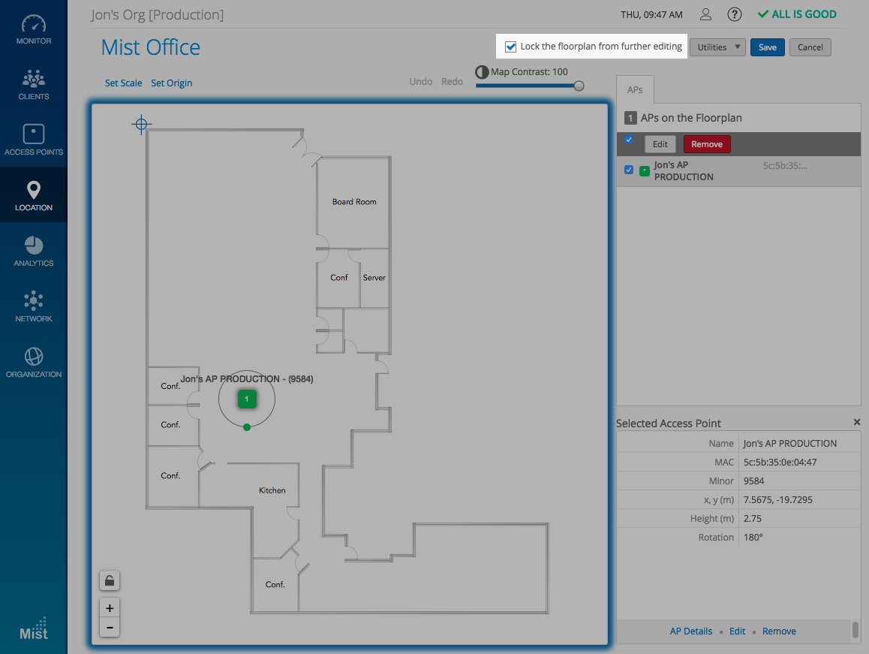Click Redo
Viewport: 869px width, 654px height.
(x=453, y=82)
